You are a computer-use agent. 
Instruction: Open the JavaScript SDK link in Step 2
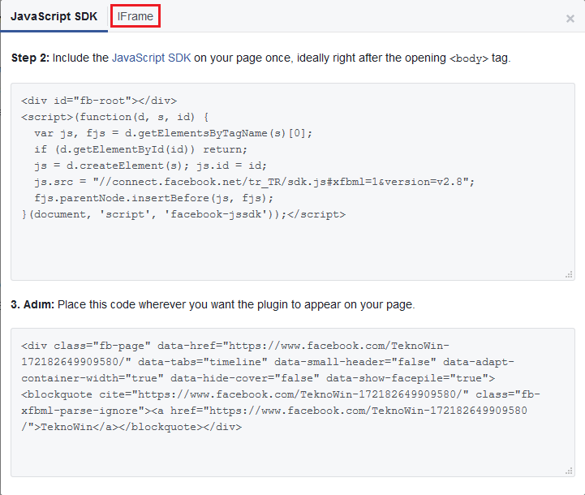tap(151, 58)
